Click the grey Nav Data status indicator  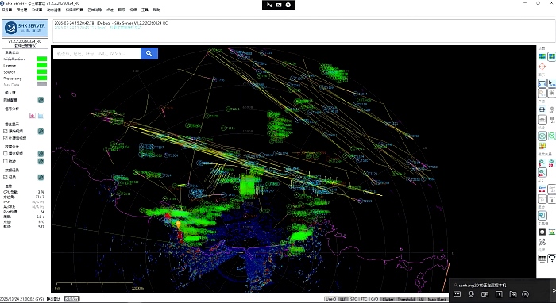[x=41, y=85]
